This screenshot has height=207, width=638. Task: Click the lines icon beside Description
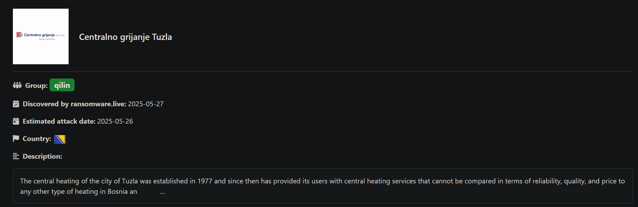click(x=16, y=156)
